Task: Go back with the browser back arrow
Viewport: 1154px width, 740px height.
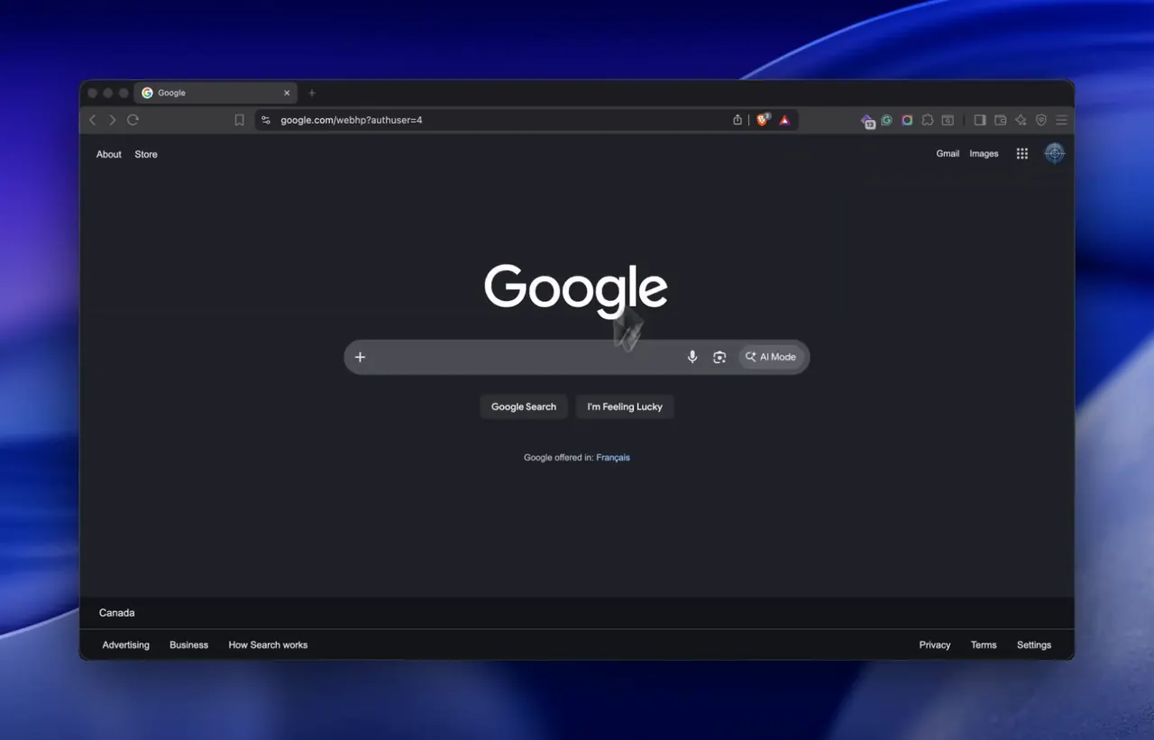Action: click(92, 120)
